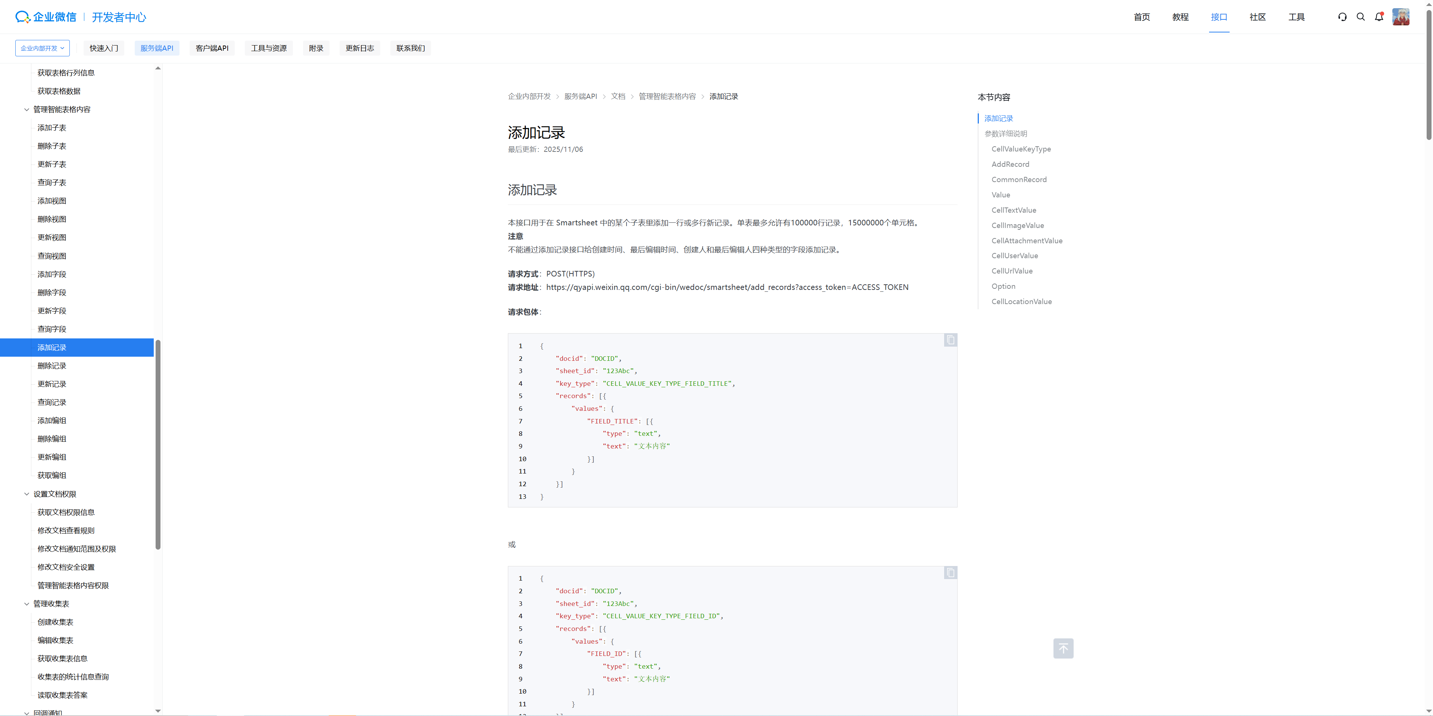This screenshot has height=716, width=1433.
Task: Switch to the 客户端API tab
Action: coord(212,49)
